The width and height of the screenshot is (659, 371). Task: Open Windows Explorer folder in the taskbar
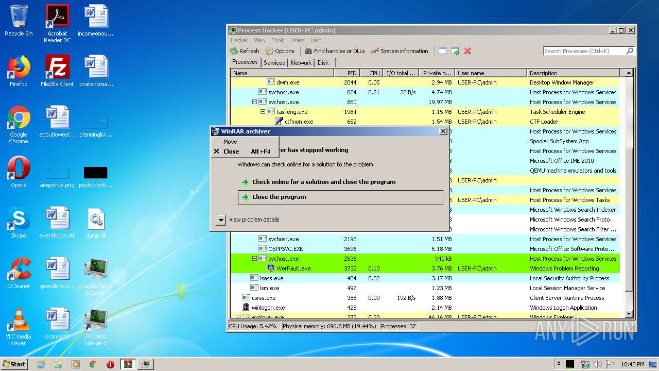(x=58, y=364)
